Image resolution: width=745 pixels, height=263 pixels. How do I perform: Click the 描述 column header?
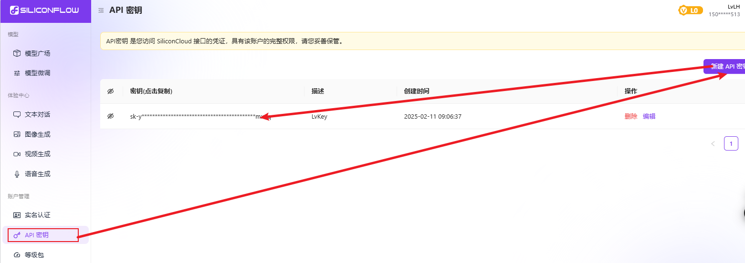pos(318,91)
